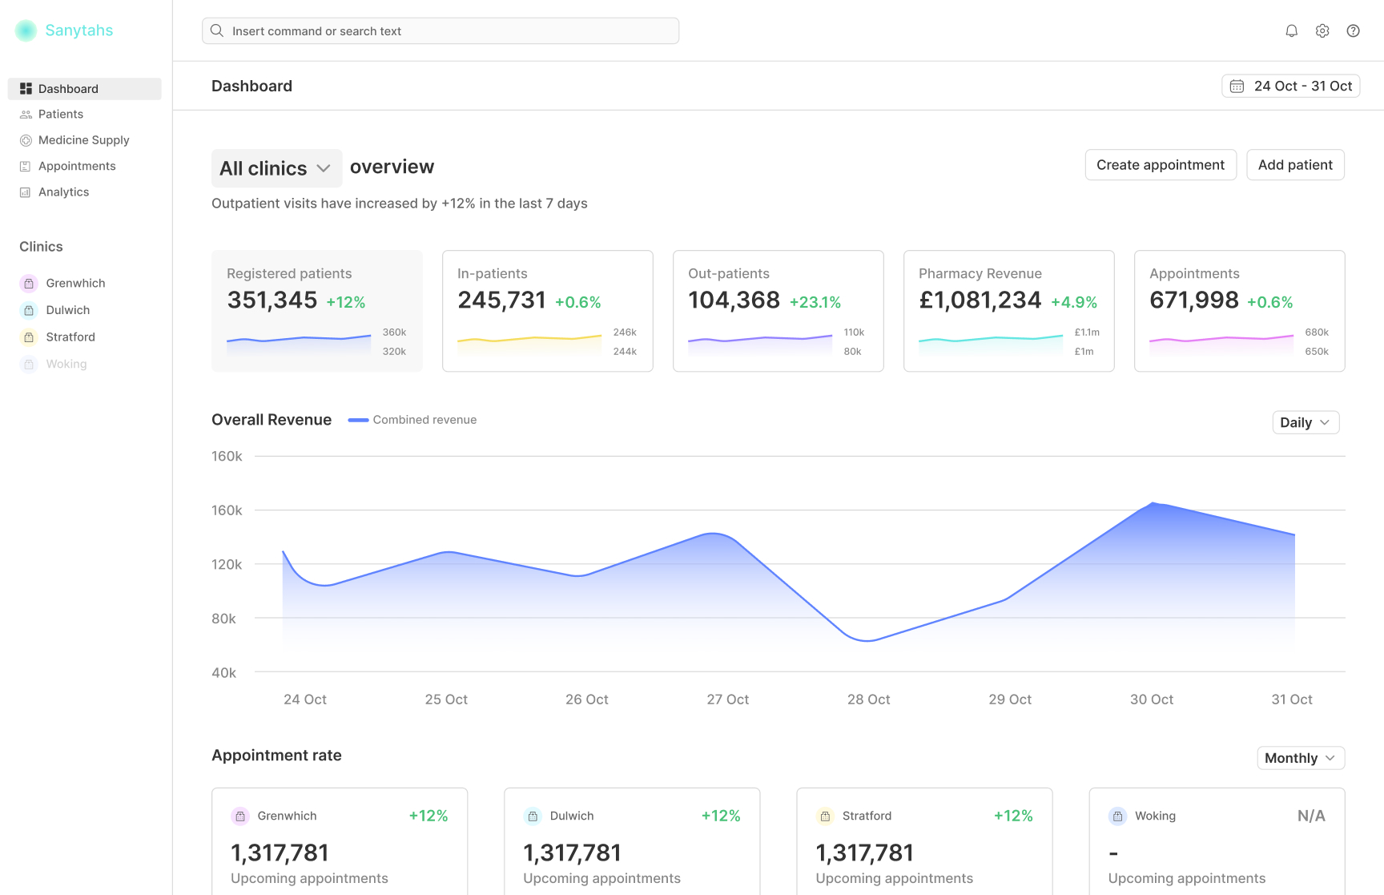The image size is (1384, 895).
Task: Click the Stratford 1,317,781 value
Action: tap(864, 853)
